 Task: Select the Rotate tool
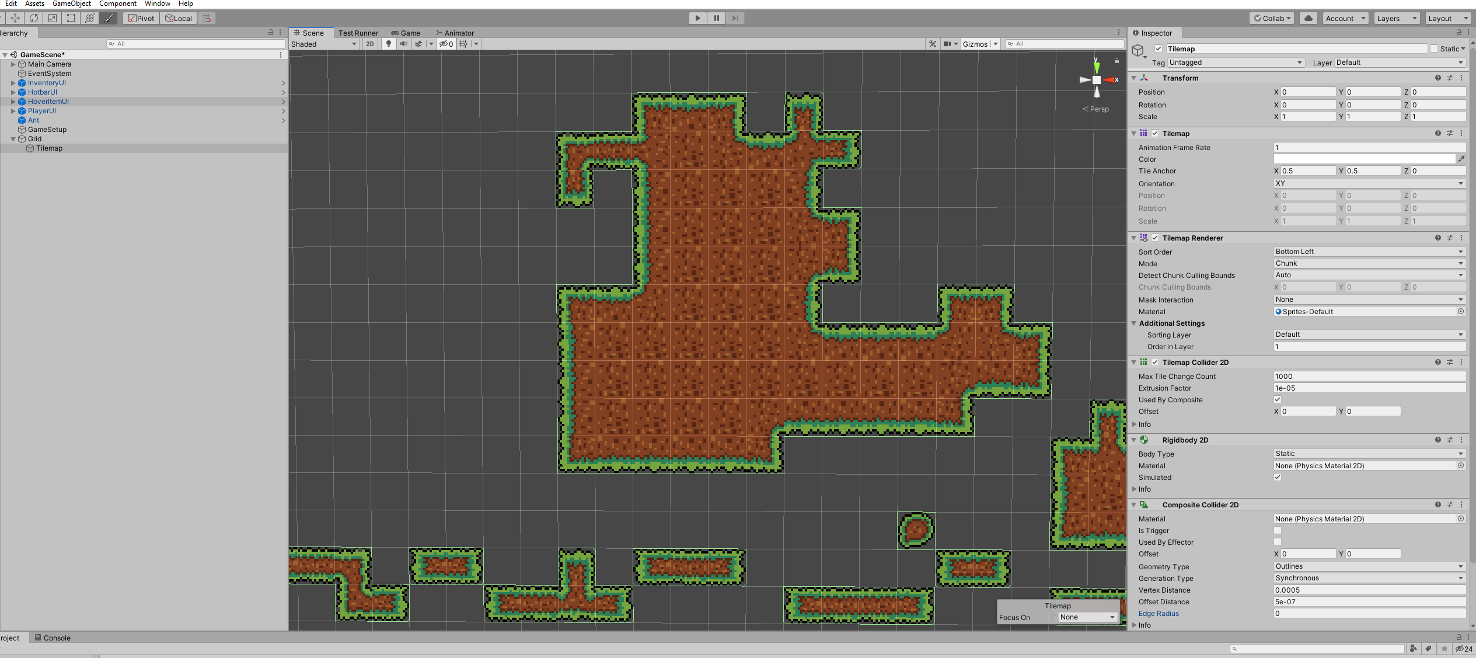(x=34, y=18)
